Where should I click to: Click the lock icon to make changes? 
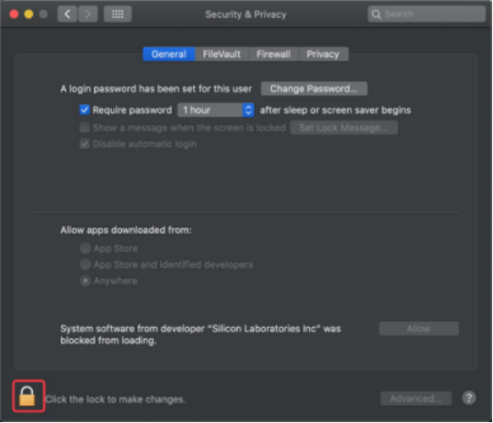pyautogui.click(x=27, y=396)
